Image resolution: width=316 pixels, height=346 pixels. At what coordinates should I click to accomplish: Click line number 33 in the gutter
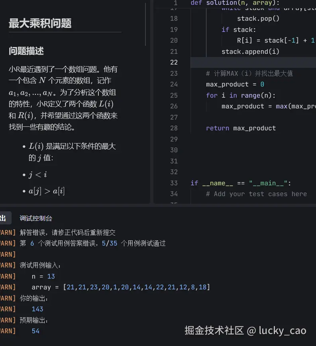174,183
